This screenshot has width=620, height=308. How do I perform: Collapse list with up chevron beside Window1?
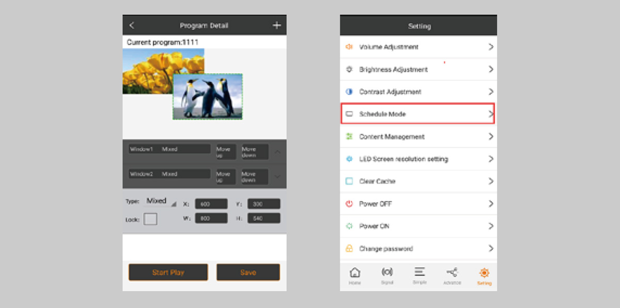click(x=277, y=152)
